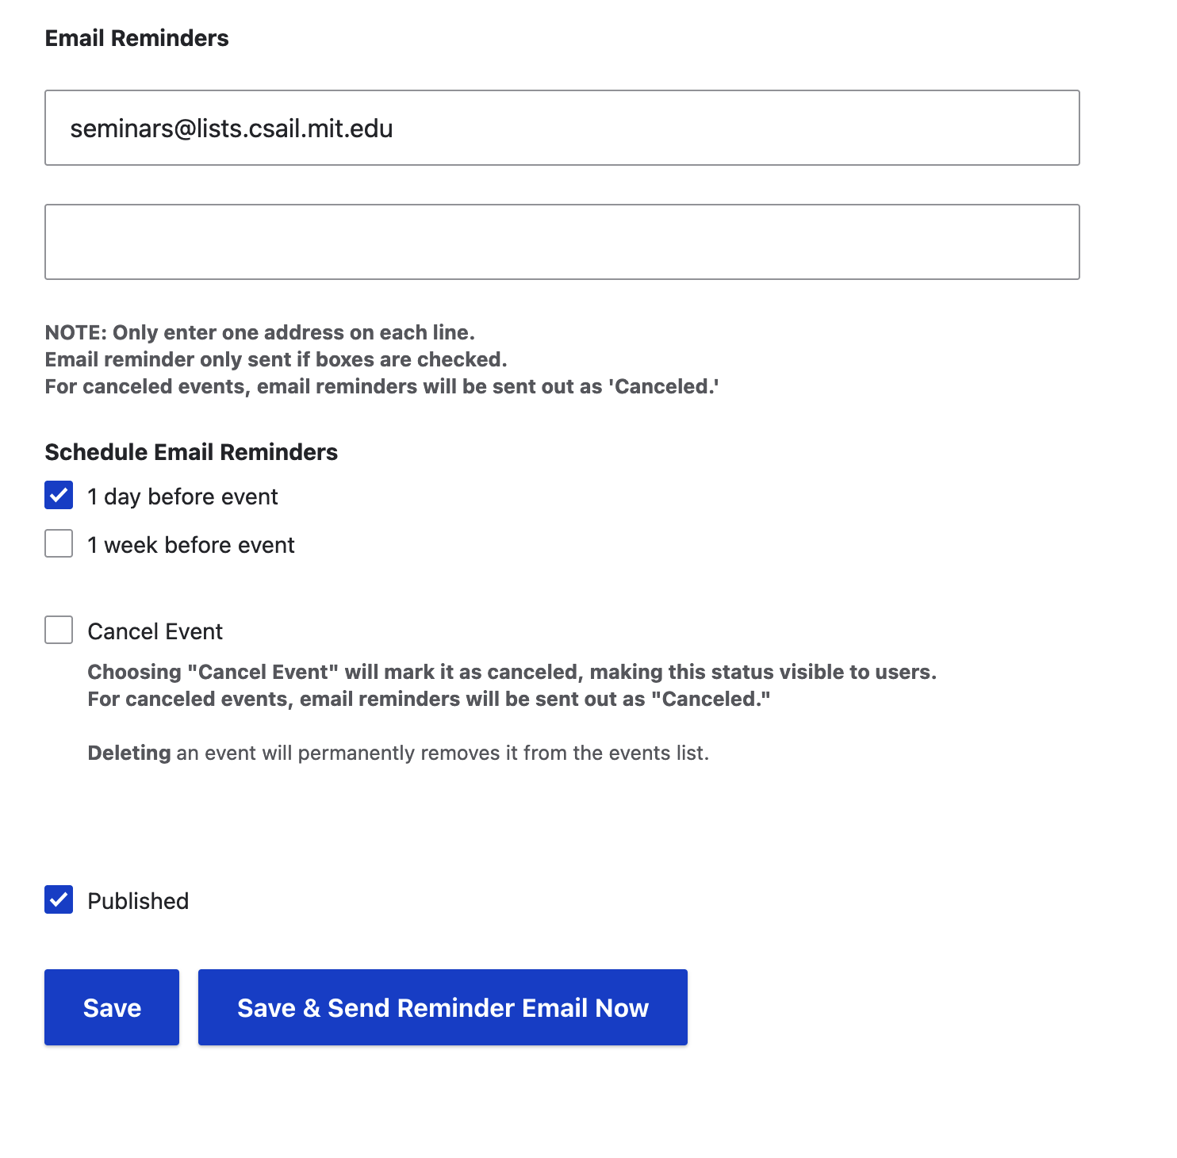Click the note ending in 'Canceled.' with single quotes
This screenshot has height=1158, width=1177.
click(x=381, y=386)
